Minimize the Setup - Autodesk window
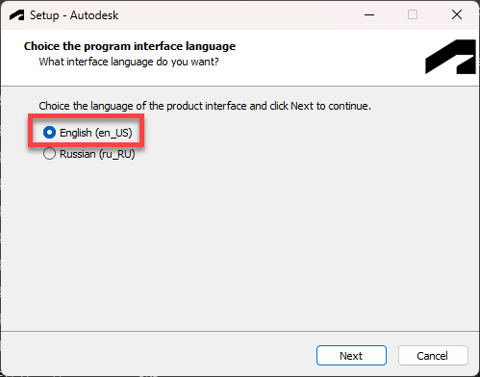This screenshot has height=377, width=480. [369, 14]
